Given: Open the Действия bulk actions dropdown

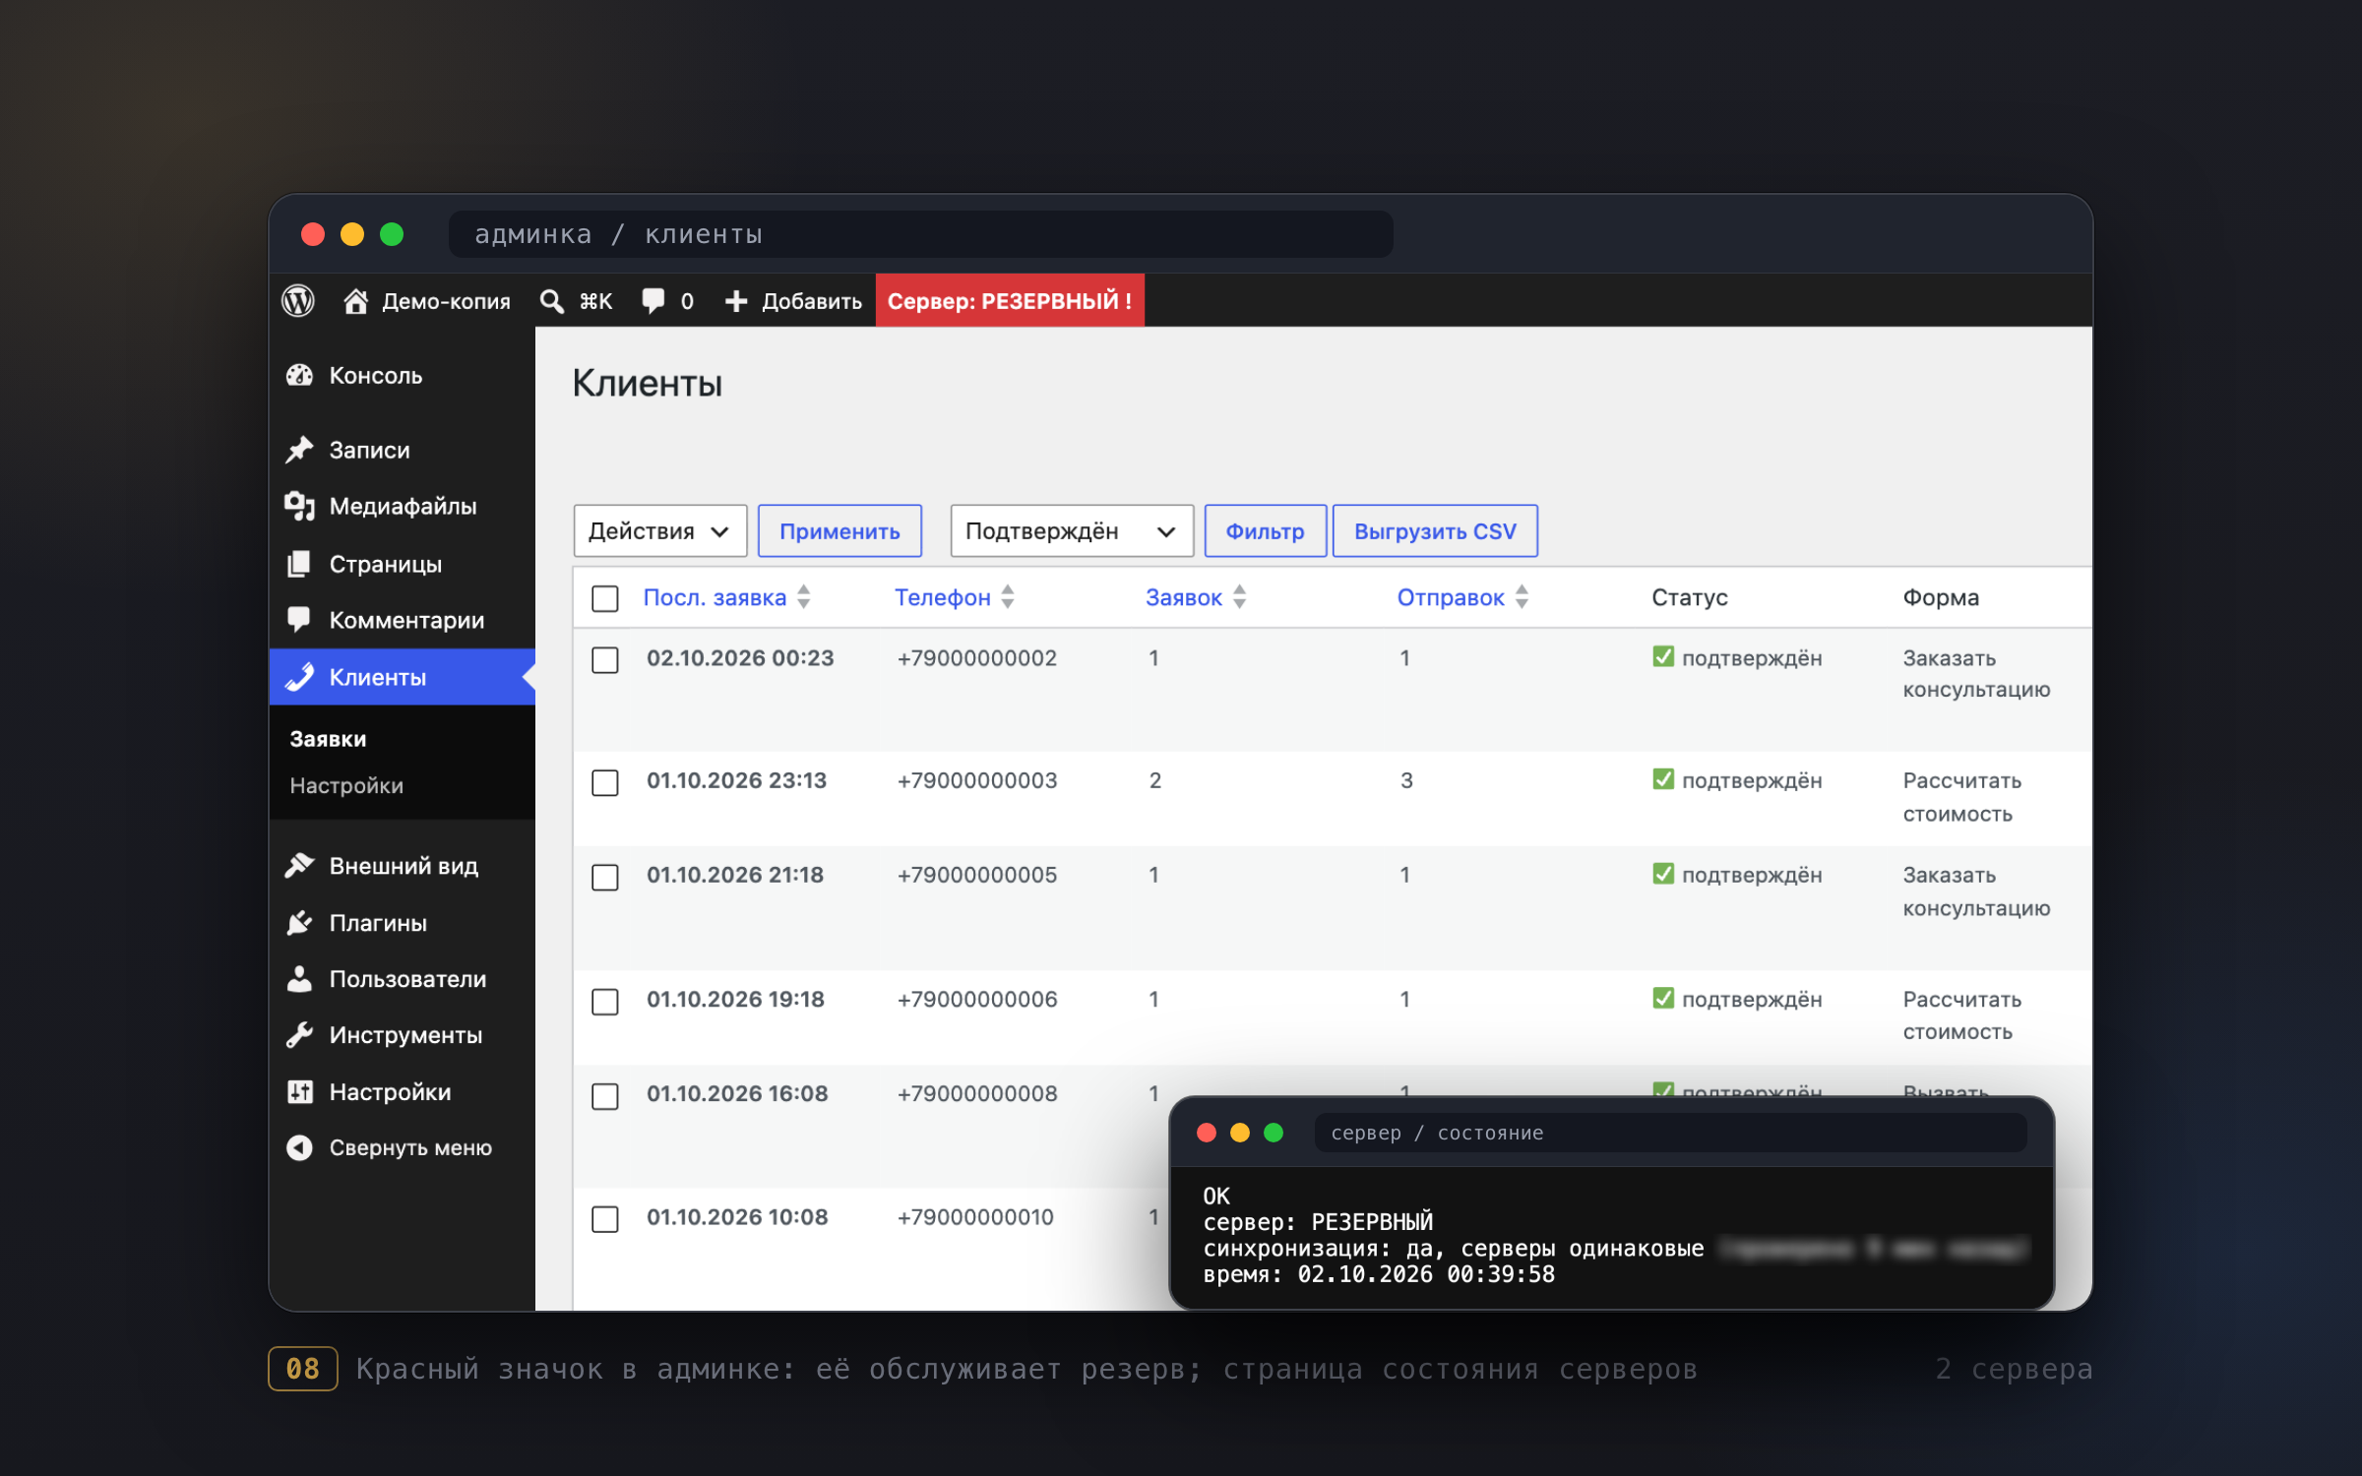Looking at the screenshot, I should [660, 531].
